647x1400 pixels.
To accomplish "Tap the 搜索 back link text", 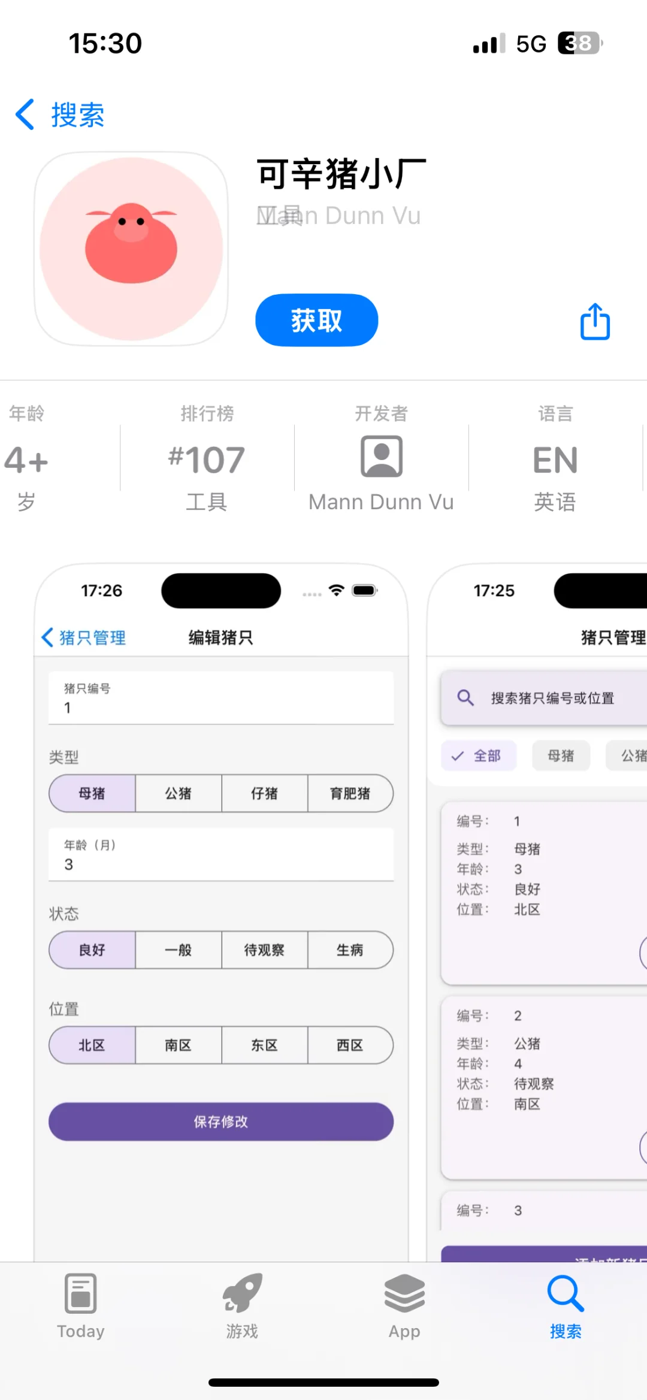I will 78,115.
